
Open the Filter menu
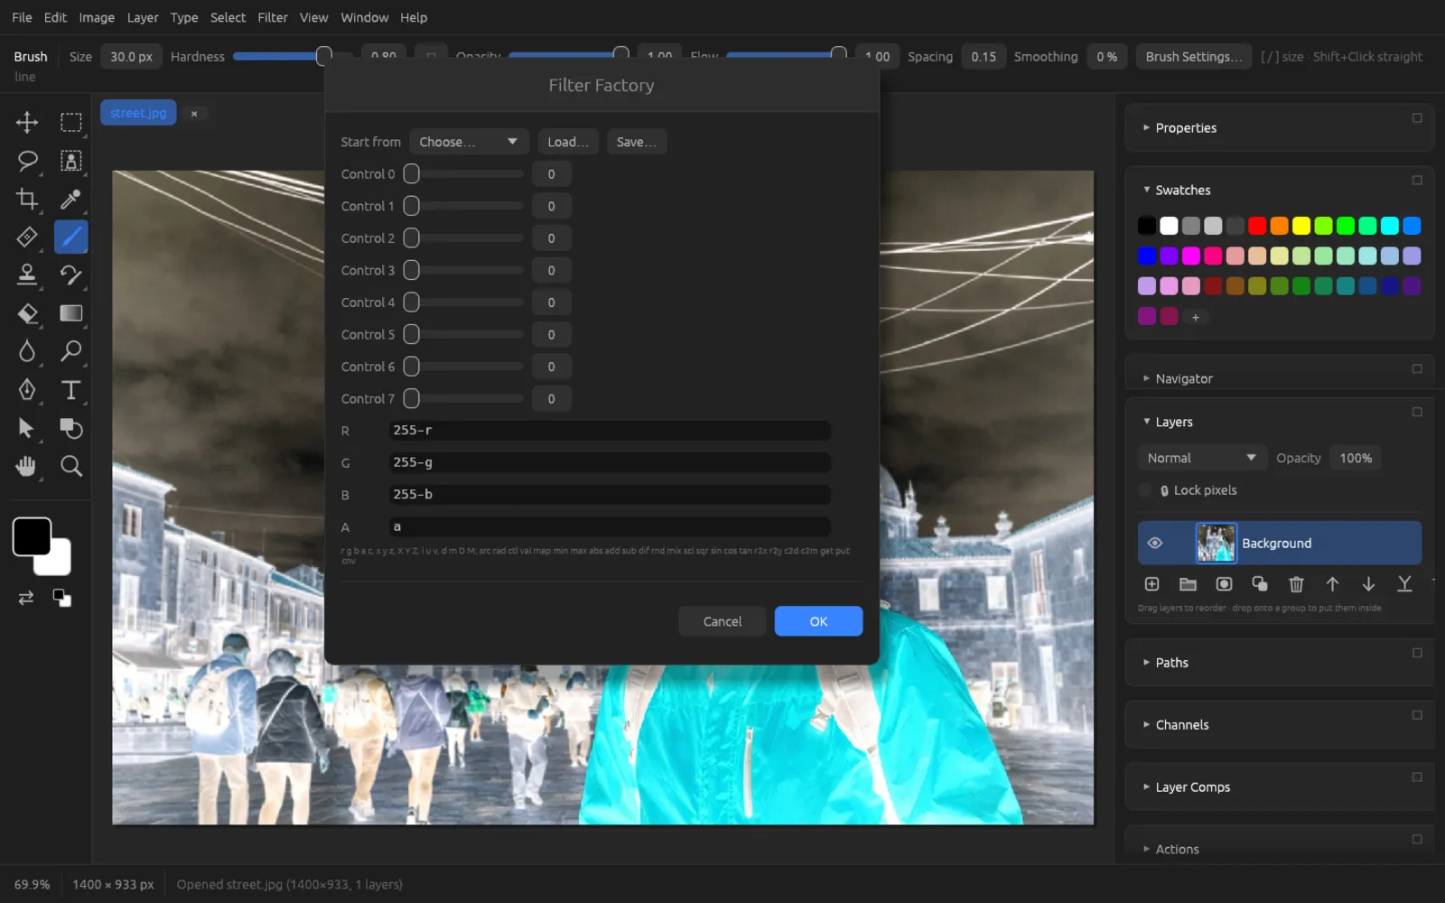[272, 17]
